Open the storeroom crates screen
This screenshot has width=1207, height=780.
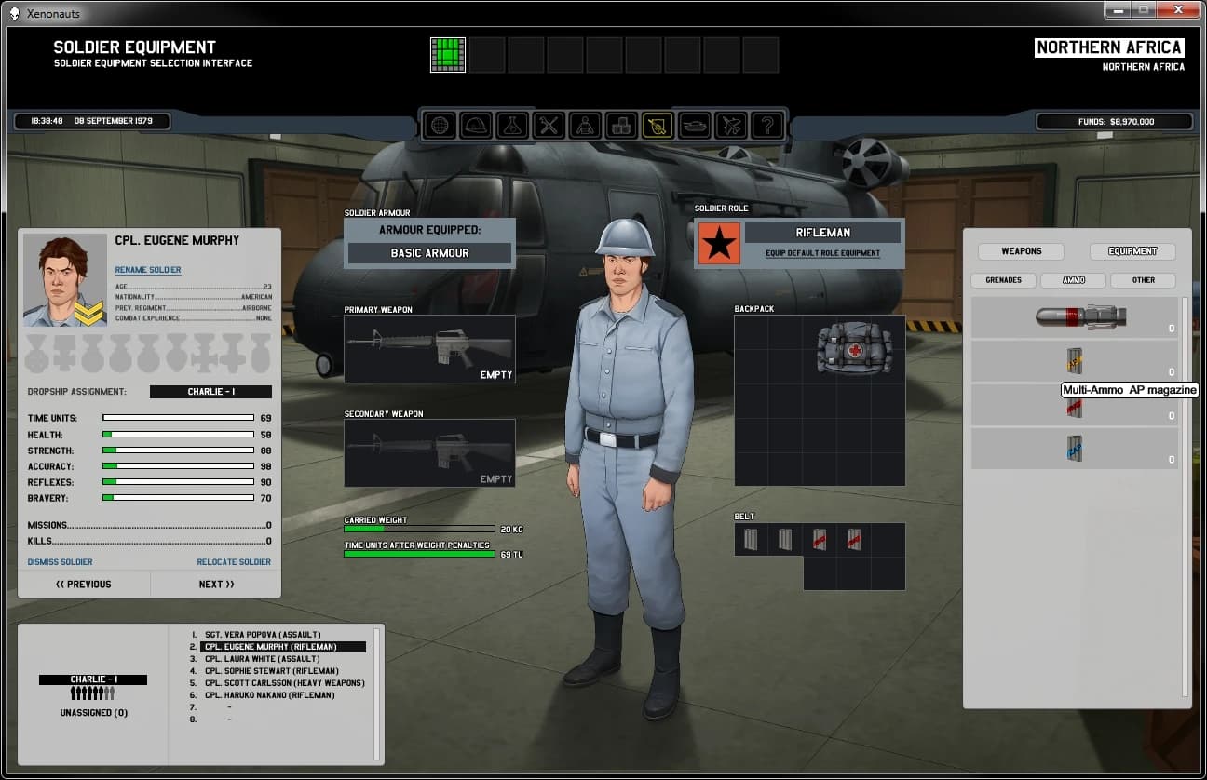tap(622, 125)
